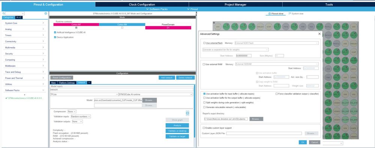Image resolution: width=375 pixels, height=148 pixels.
Task: Open the gear settings icon above the categories list
Action: (x=46, y=13)
